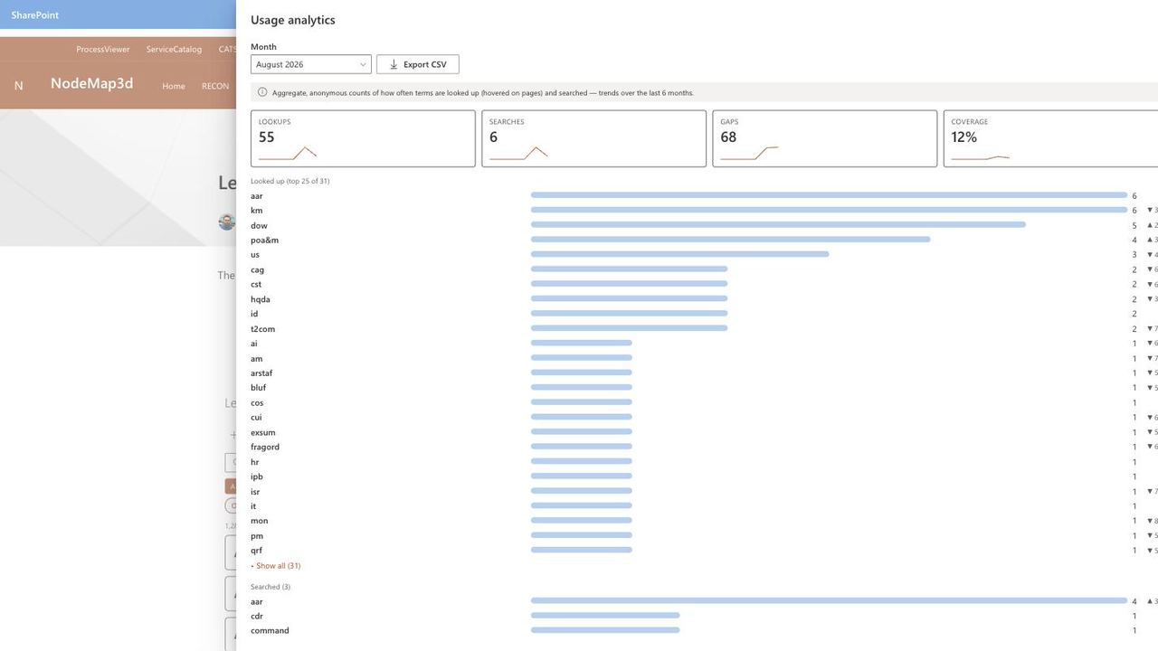This screenshot has width=1158, height=651.
Task: Click the 'isr' lookup term
Action: [255, 492]
